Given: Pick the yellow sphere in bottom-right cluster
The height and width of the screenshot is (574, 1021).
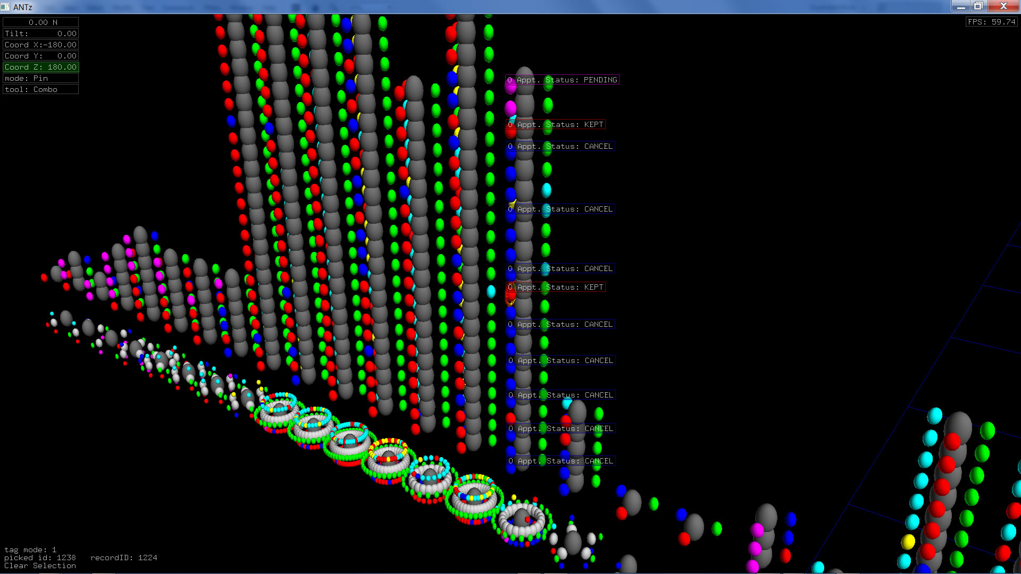Looking at the screenshot, I should (908, 542).
